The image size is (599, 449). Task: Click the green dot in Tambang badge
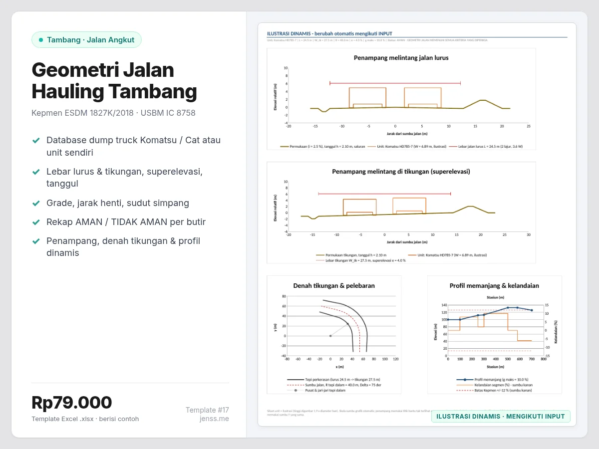[x=41, y=40]
